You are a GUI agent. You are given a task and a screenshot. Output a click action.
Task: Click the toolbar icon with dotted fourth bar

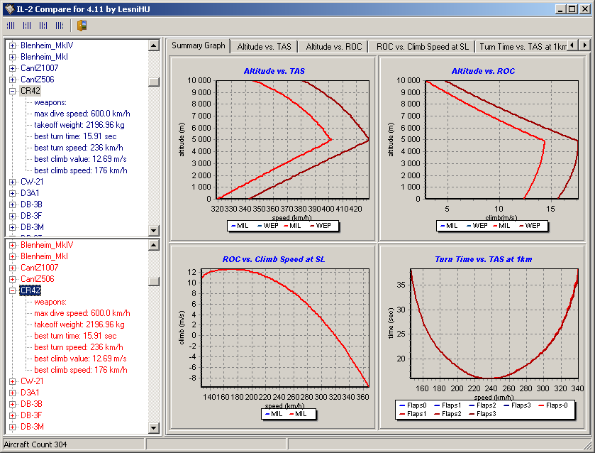pyautogui.click(x=60, y=26)
